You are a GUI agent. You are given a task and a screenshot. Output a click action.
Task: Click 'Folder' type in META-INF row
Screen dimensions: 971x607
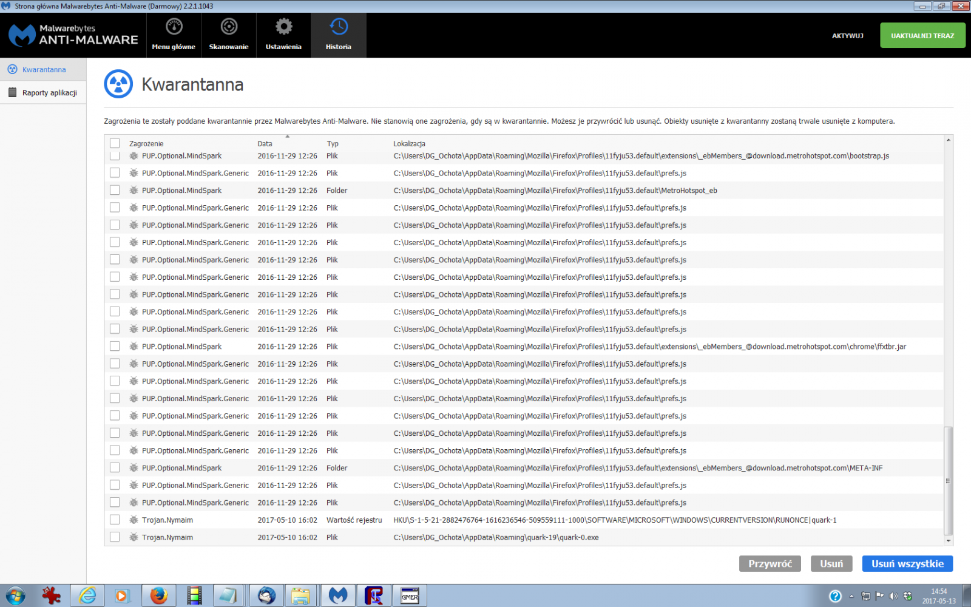(337, 468)
